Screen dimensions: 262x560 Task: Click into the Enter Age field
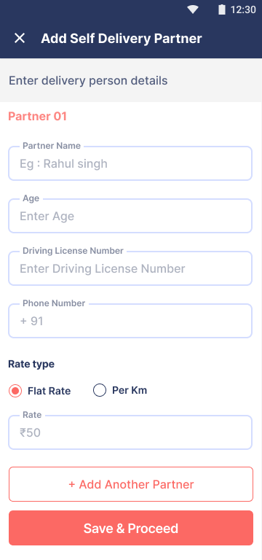(x=130, y=216)
